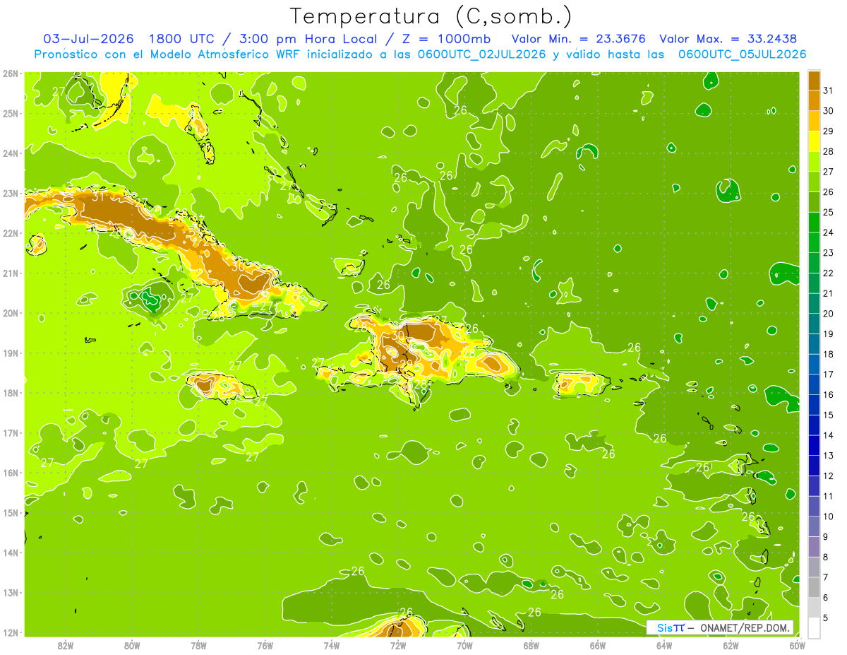
Task: Click the "76W" longitude axis label
Action: coord(265,645)
